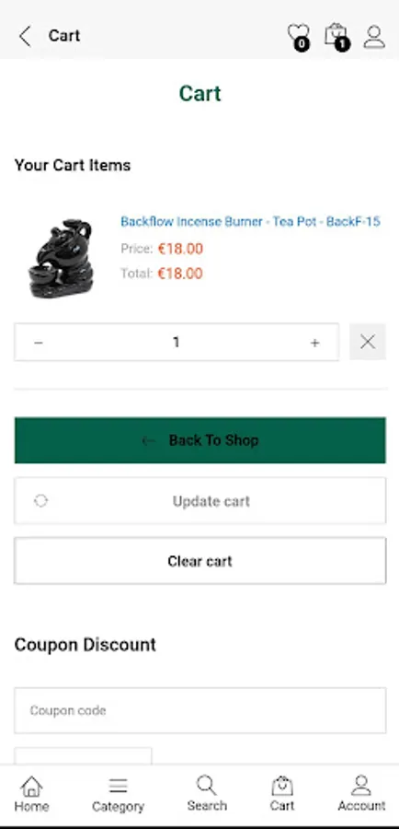Image resolution: width=399 pixels, height=829 pixels.
Task: Select the quantity value field showing 1
Action: 177,342
